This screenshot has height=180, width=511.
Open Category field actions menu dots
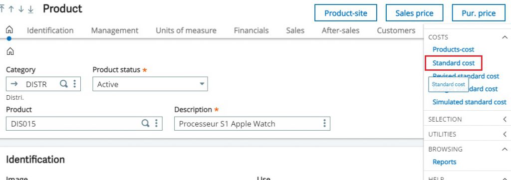tap(75, 84)
